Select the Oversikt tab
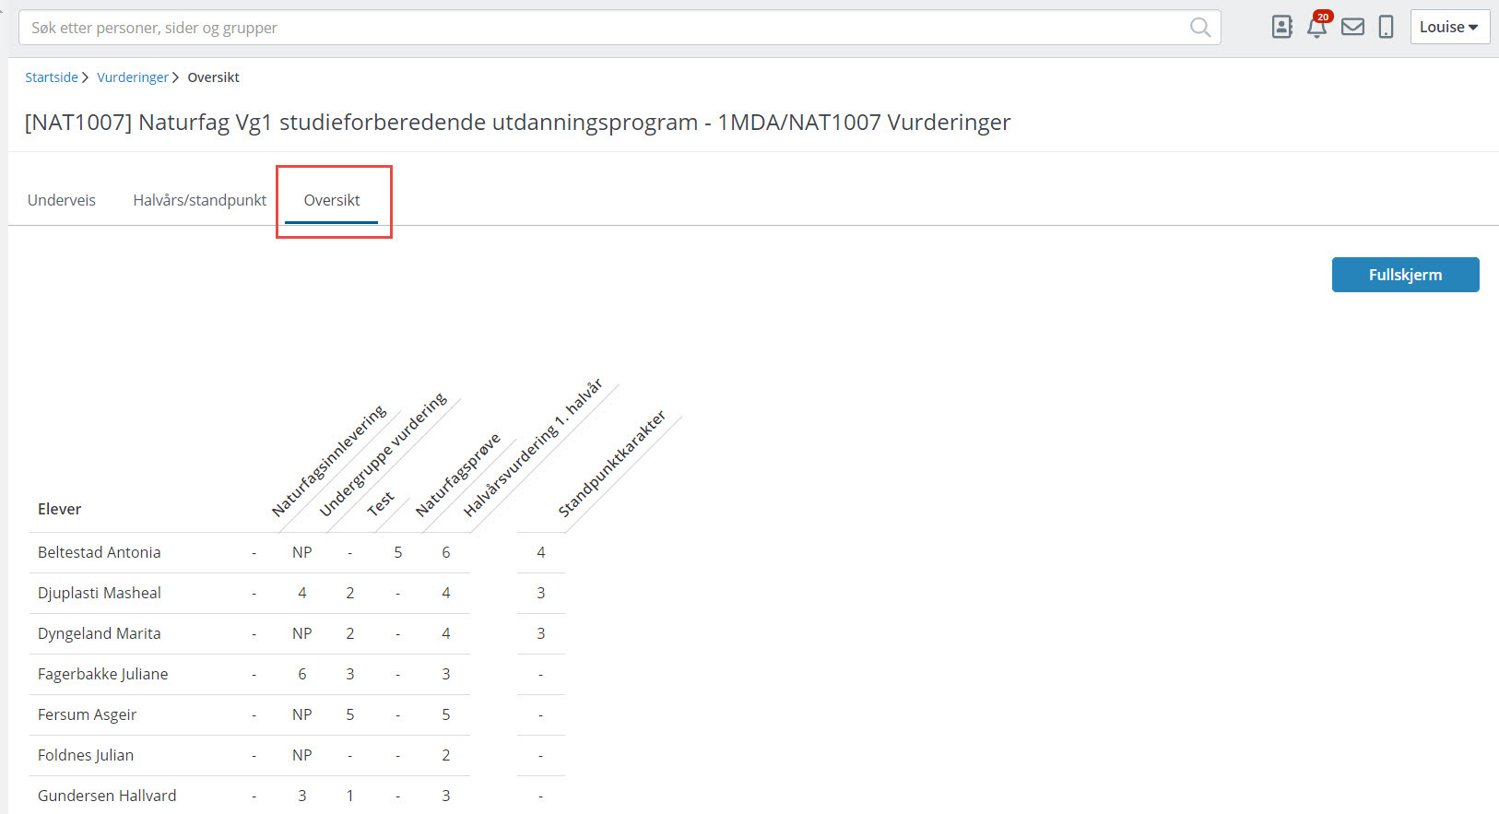 332,200
